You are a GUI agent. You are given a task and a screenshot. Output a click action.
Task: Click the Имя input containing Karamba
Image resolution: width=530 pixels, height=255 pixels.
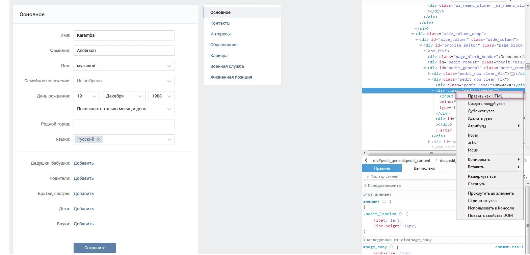coord(124,35)
